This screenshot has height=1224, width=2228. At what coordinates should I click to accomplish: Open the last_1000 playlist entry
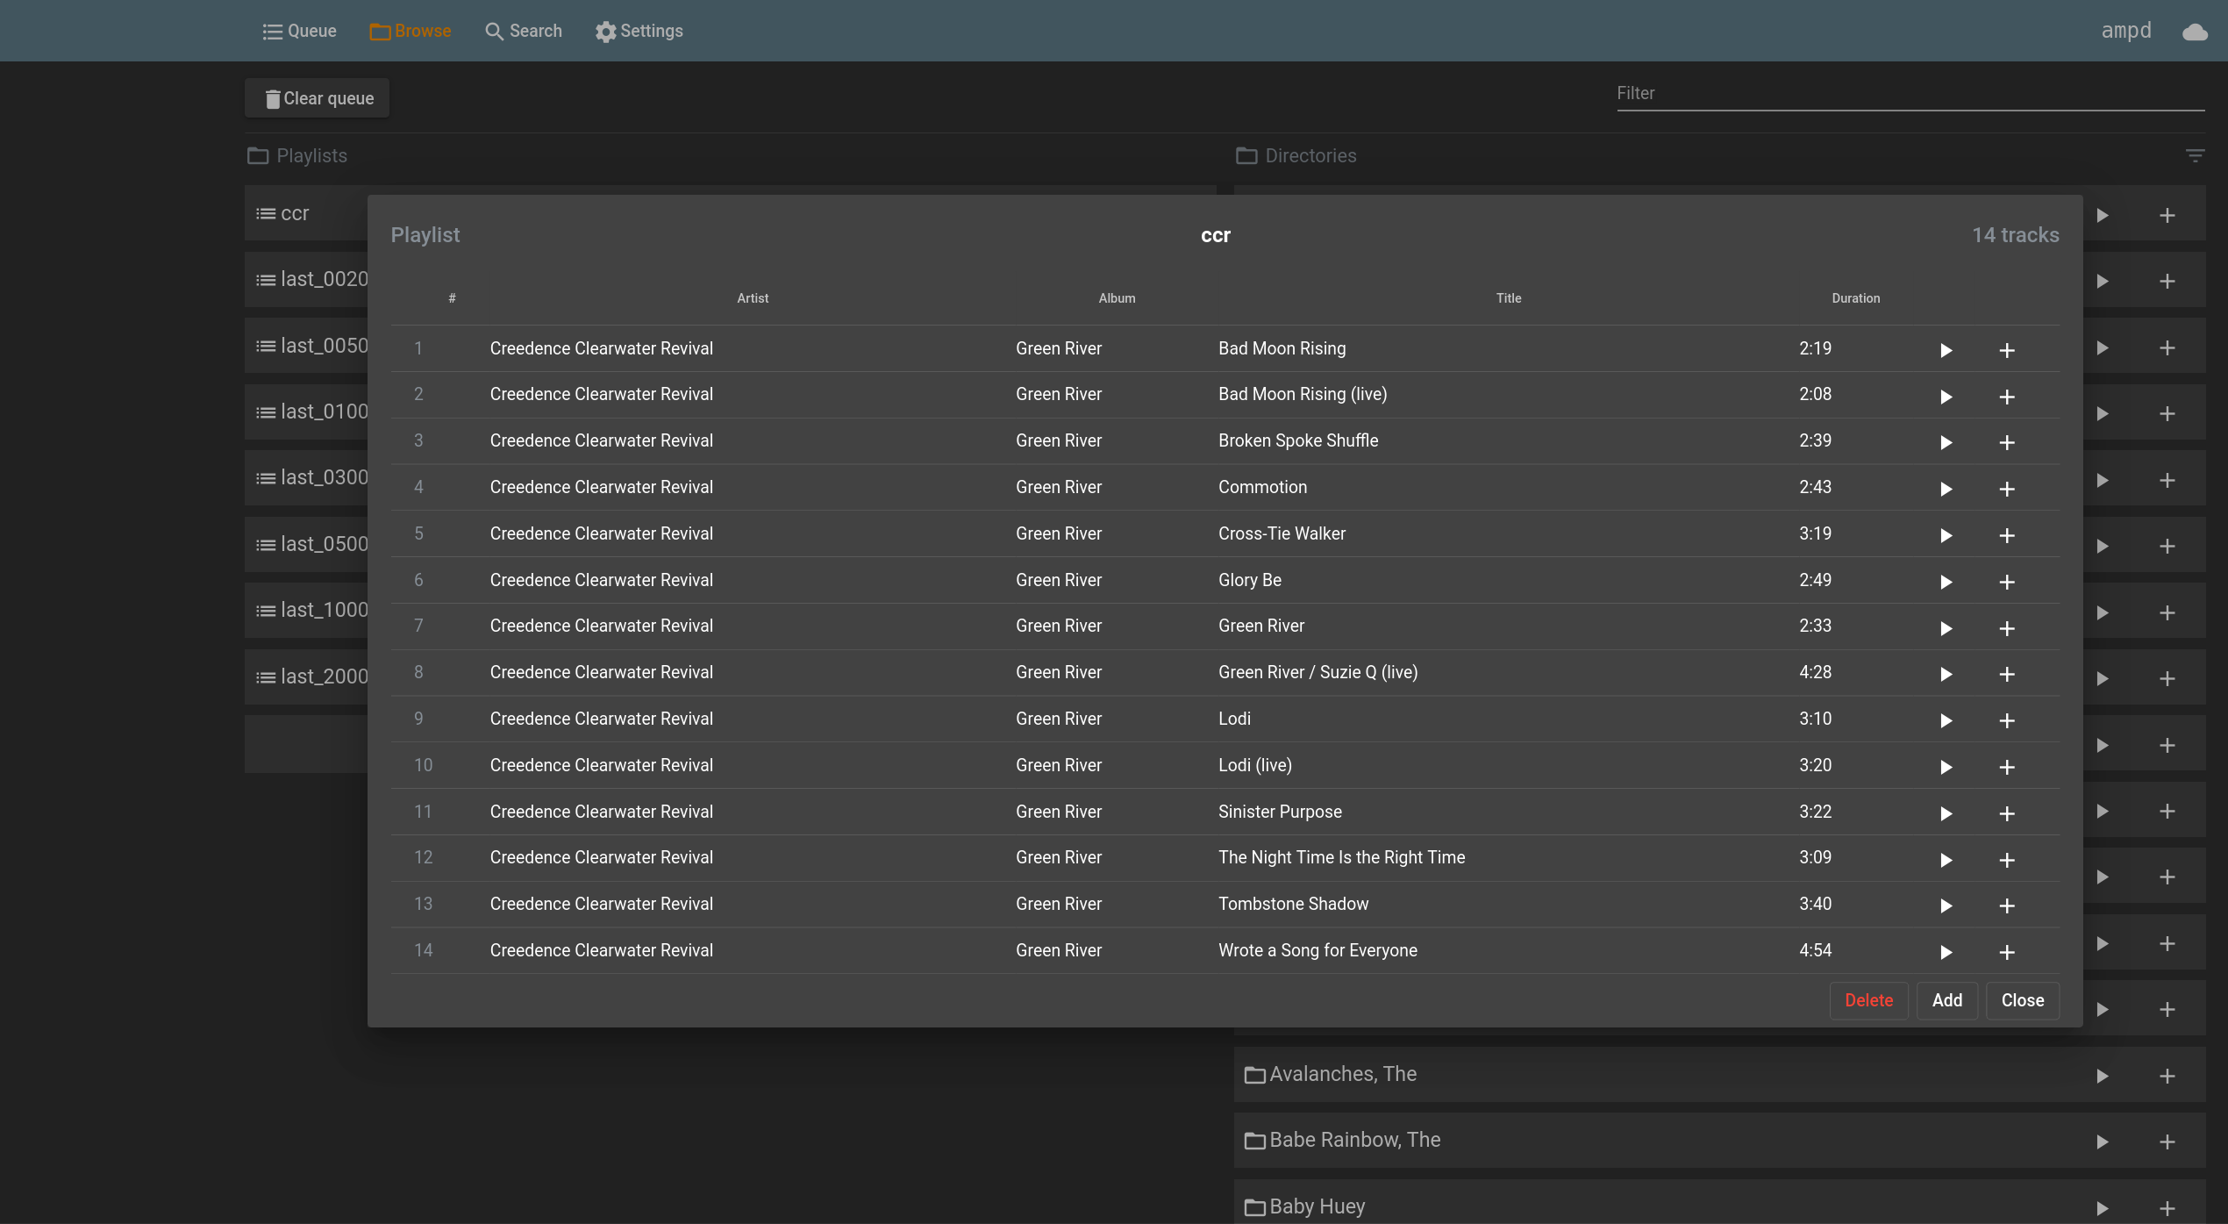[x=306, y=610]
